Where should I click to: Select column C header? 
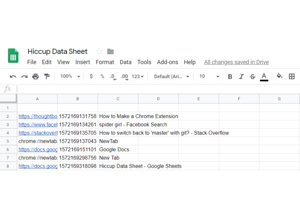tap(118, 99)
